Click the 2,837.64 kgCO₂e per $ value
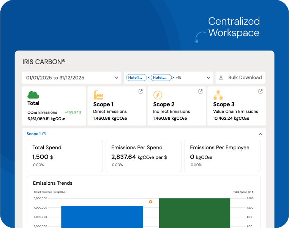 tap(139, 157)
